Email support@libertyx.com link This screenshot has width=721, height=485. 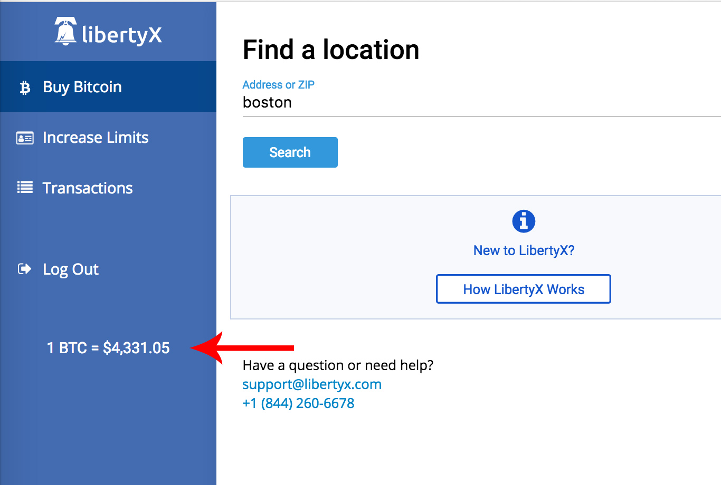pyautogui.click(x=312, y=384)
